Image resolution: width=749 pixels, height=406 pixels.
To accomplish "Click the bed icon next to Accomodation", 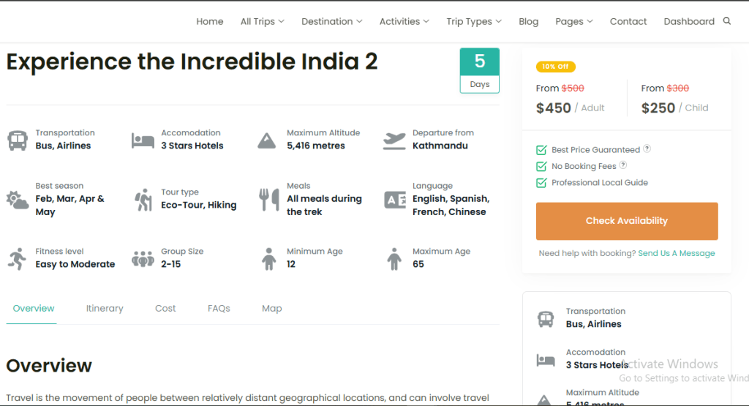I will [143, 140].
